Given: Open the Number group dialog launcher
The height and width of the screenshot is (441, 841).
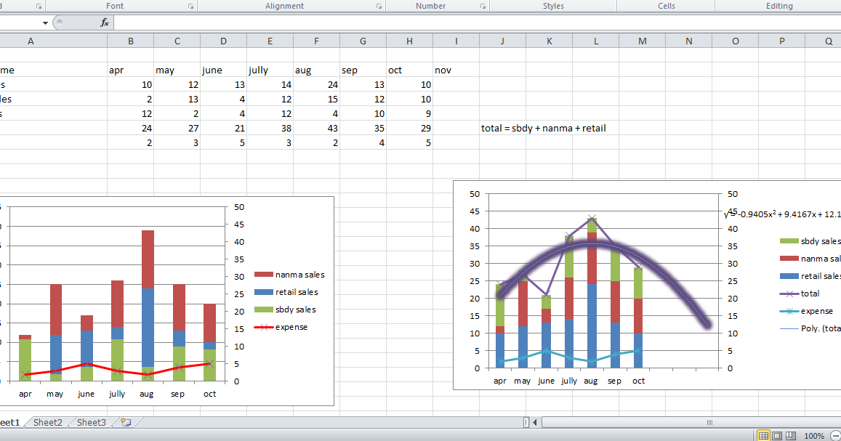Looking at the screenshot, I should tap(482, 6).
